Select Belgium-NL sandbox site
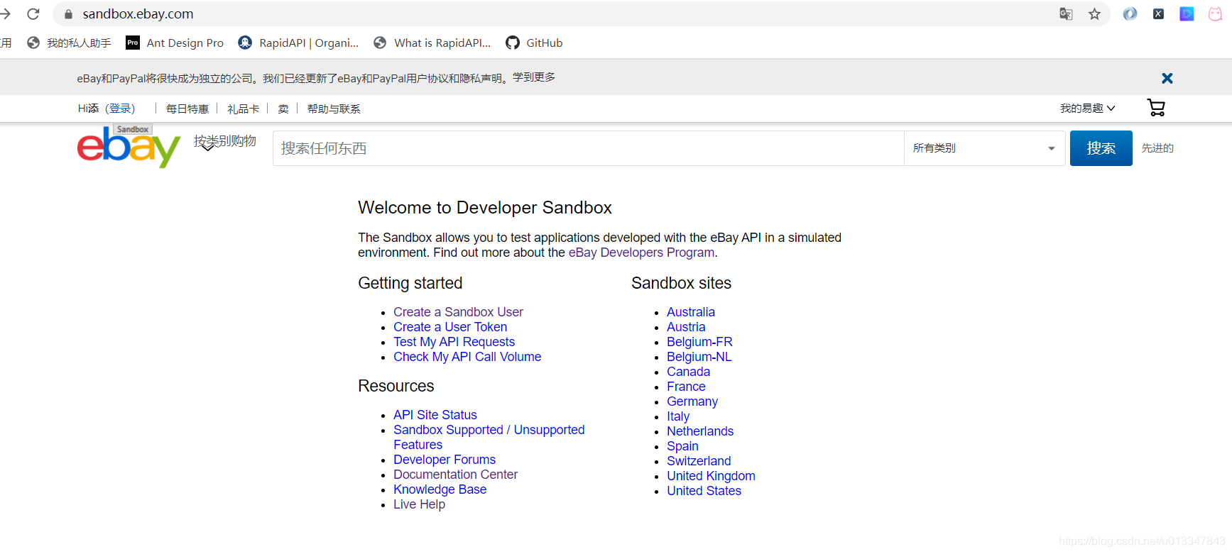 (x=699, y=357)
